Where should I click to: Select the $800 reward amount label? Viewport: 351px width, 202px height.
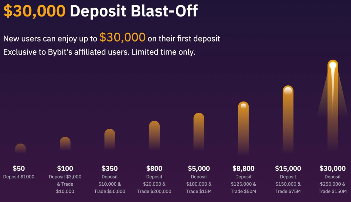pos(154,169)
